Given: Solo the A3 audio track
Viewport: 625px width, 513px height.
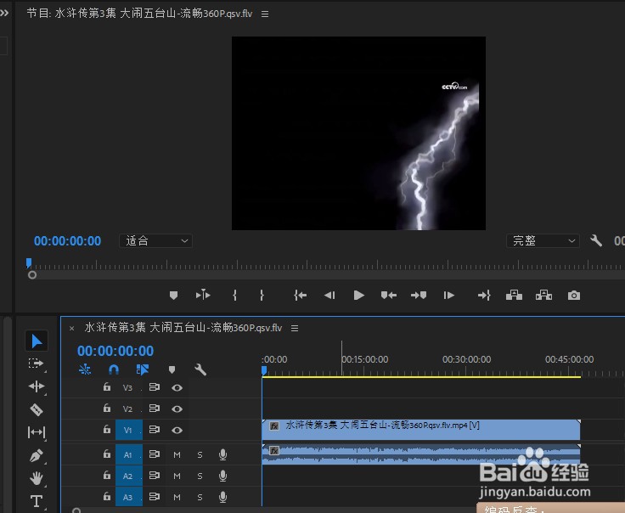Looking at the screenshot, I should (x=200, y=497).
